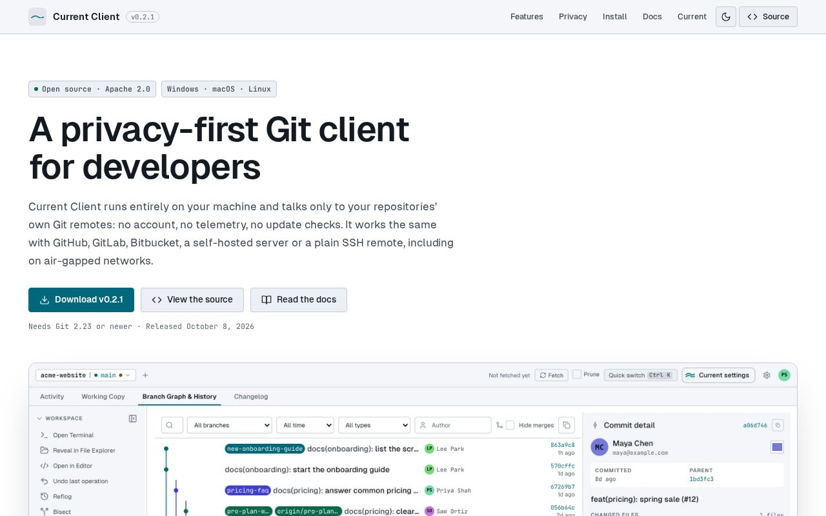Click the Quick switch Ctrl K button

pyautogui.click(x=640, y=375)
